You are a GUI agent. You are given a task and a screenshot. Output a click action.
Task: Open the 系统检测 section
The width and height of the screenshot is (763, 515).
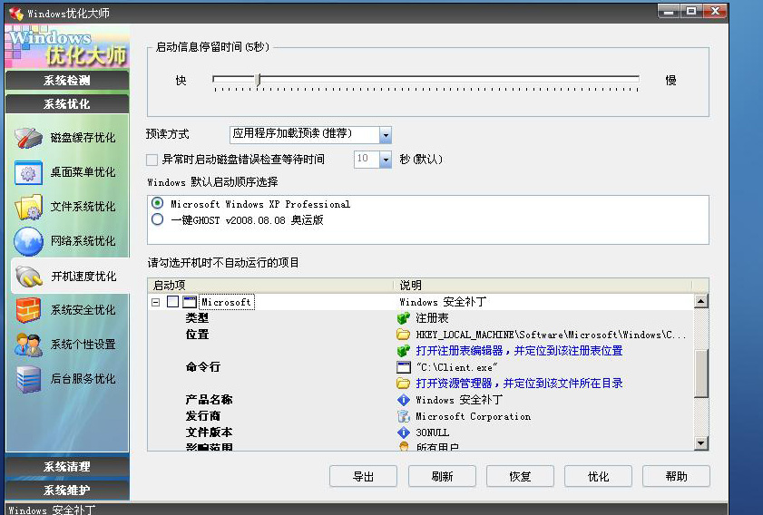click(67, 80)
